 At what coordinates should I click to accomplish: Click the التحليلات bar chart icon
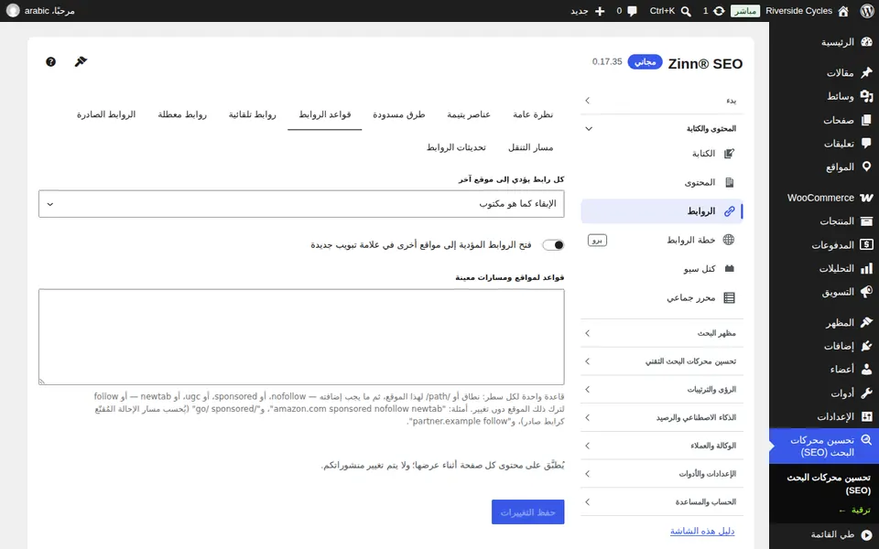tap(867, 268)
